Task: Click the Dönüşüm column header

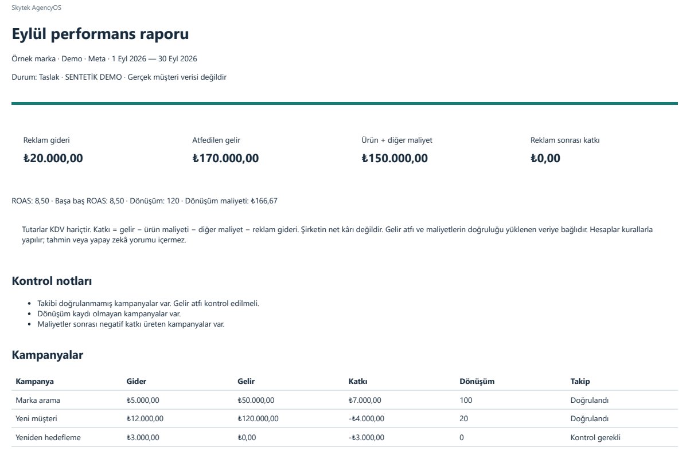Action: tap(477, 381)
